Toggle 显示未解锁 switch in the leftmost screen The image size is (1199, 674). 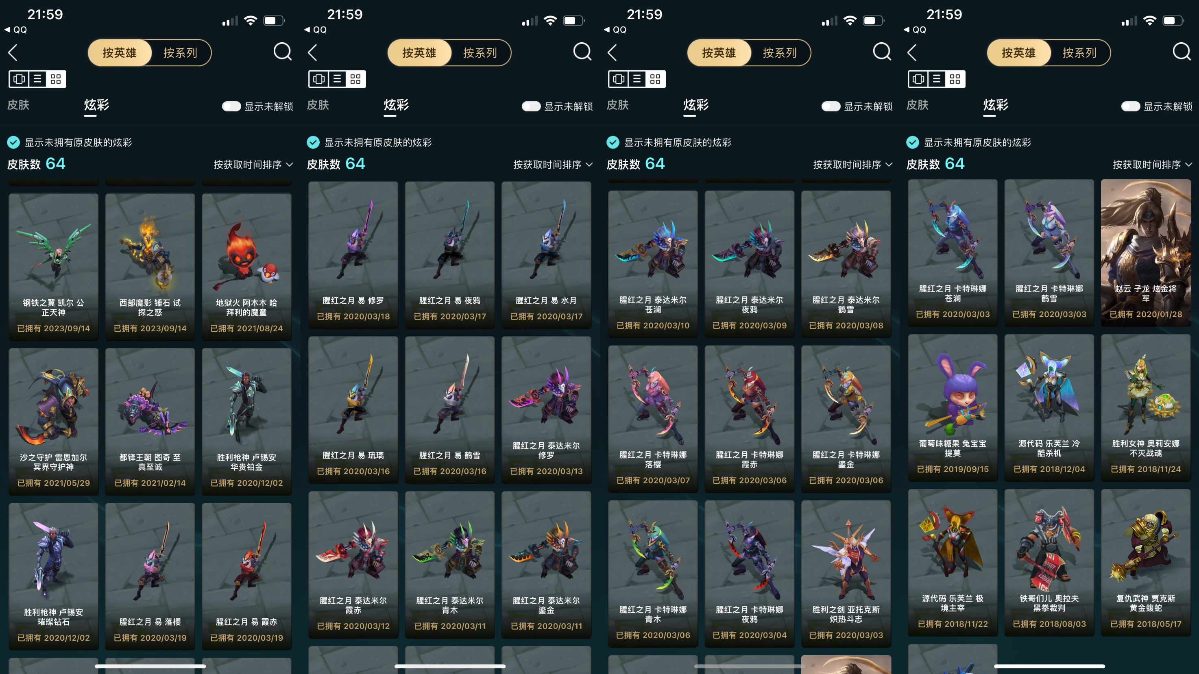(231, 107)
